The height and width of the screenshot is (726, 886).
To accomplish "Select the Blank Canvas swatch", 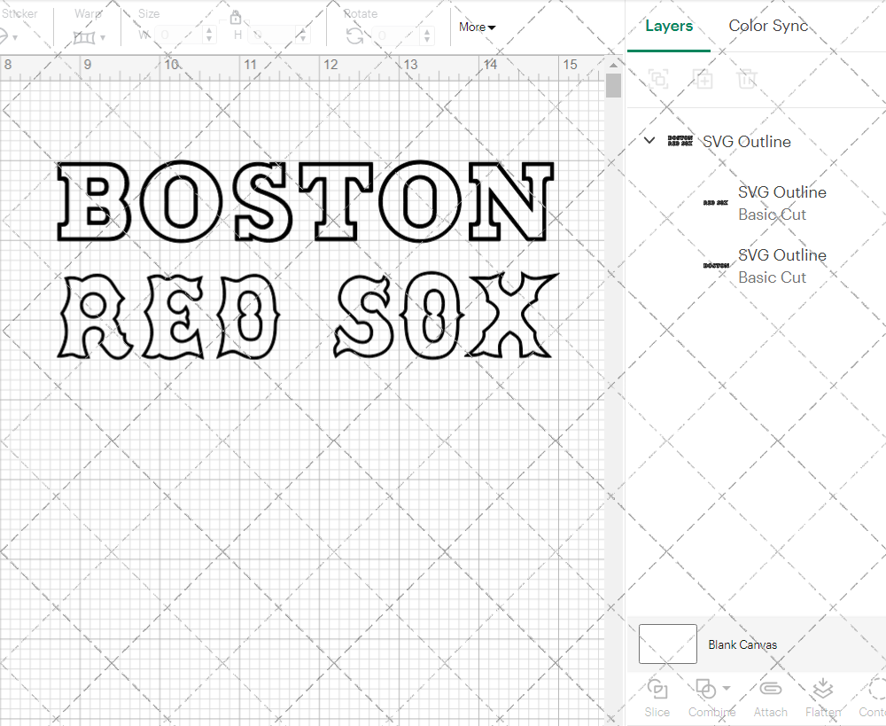I will click(x=667, y=644).
